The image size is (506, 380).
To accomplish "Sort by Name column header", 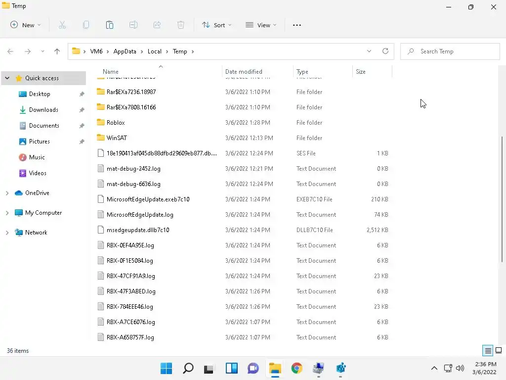I will click(110, 71).
